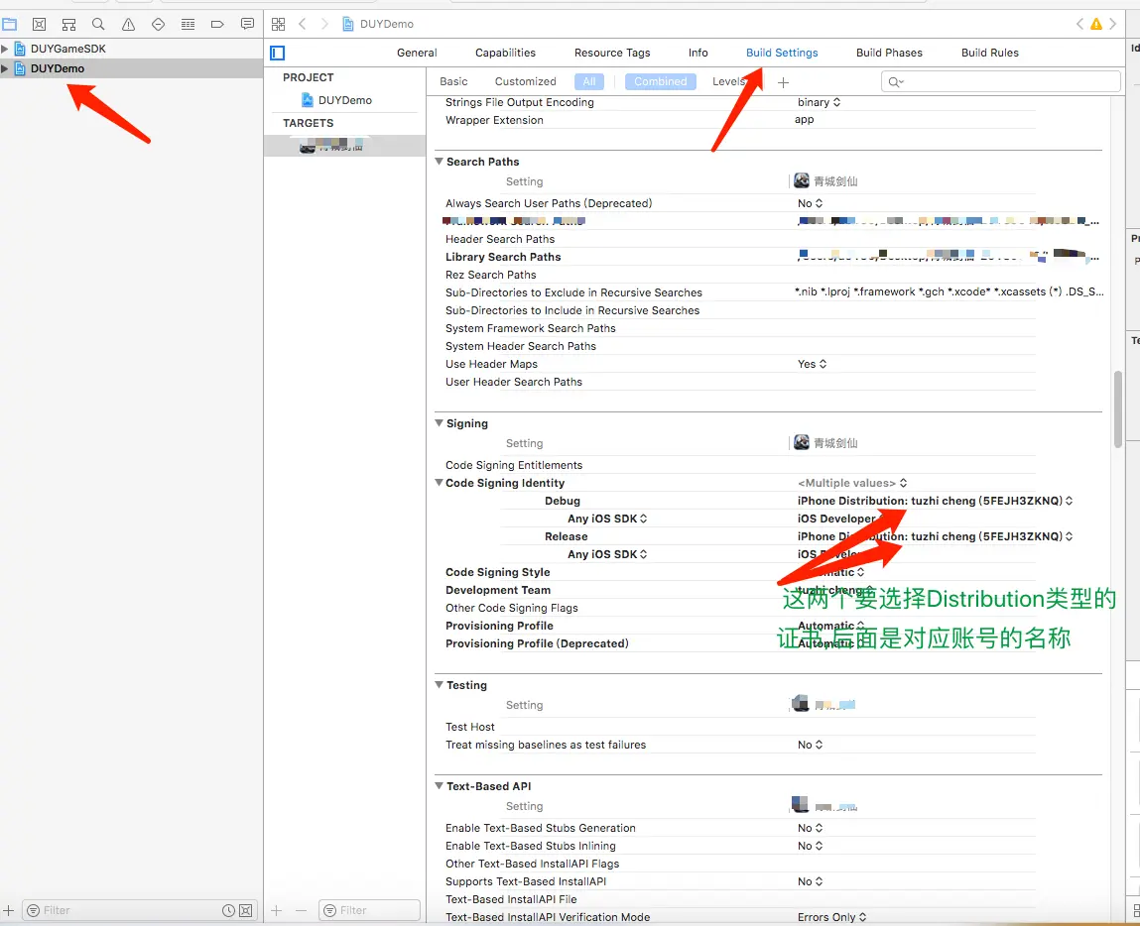Click DUYDemo in the jump bar
The width and height of the screenshot is (1140, 926).
[x=387, y=24]
